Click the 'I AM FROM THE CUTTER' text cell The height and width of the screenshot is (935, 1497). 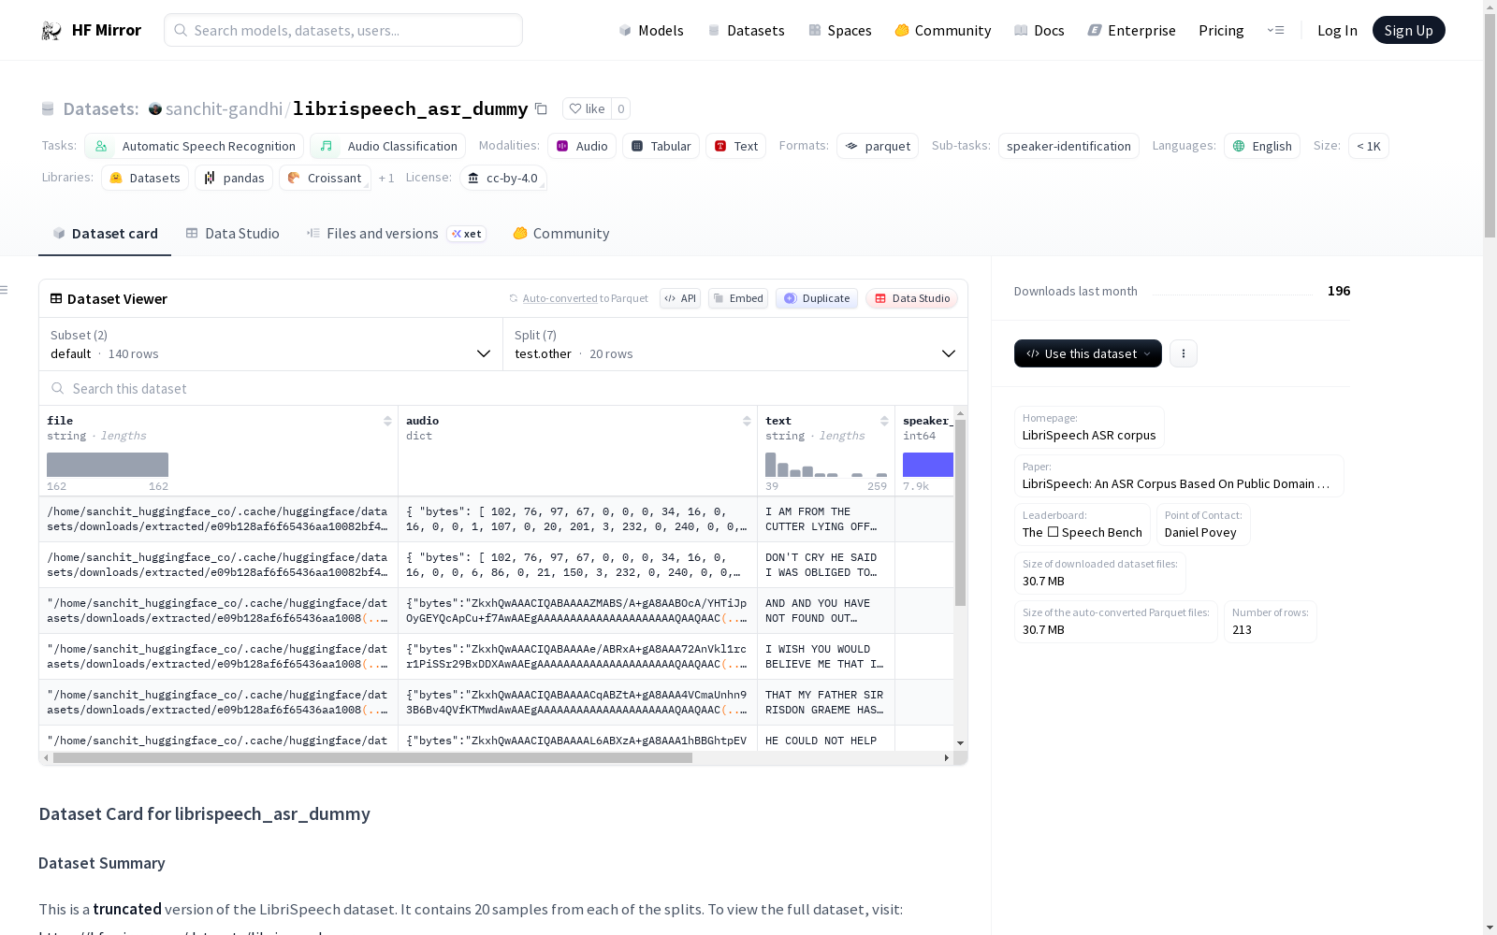826,519
